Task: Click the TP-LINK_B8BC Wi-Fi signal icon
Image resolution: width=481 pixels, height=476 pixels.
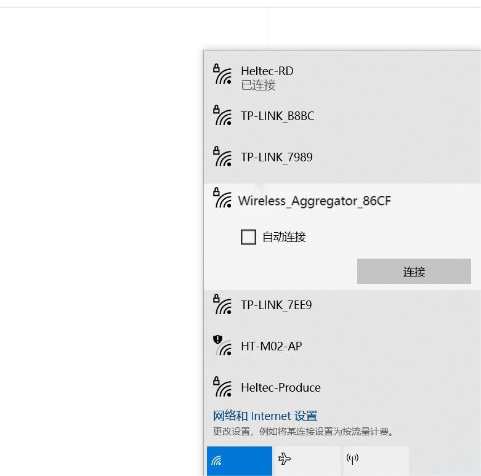Action: [x=222, y=116]
